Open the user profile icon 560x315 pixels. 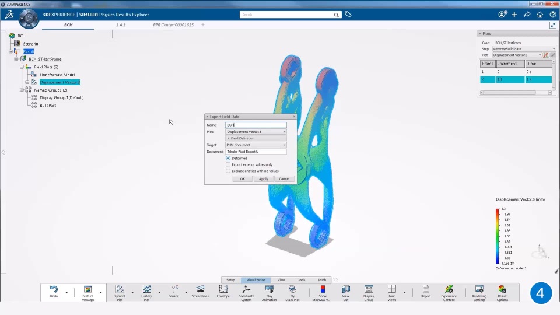click(502, 15)
